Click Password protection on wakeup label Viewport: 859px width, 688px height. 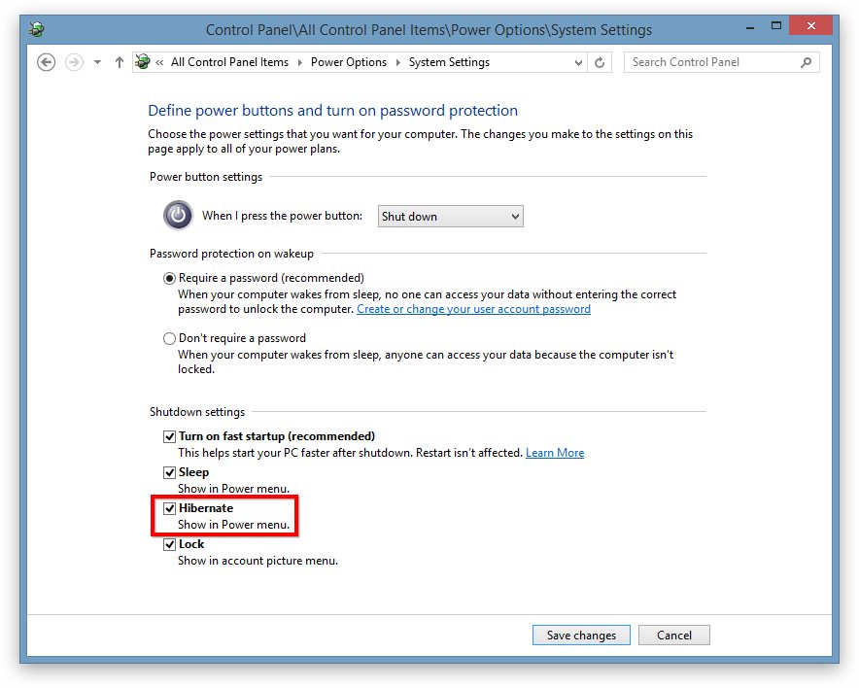231,254
